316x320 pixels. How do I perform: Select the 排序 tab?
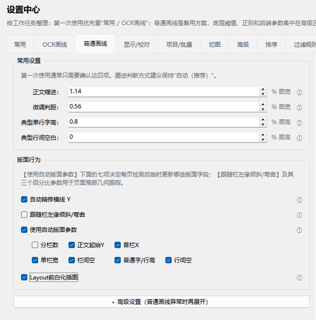[272, 44]
